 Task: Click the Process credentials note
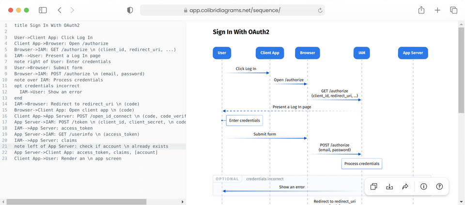pos(361,164)
